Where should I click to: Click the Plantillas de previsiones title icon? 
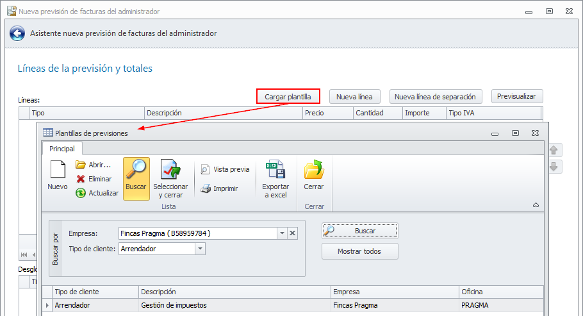point(48,133)
